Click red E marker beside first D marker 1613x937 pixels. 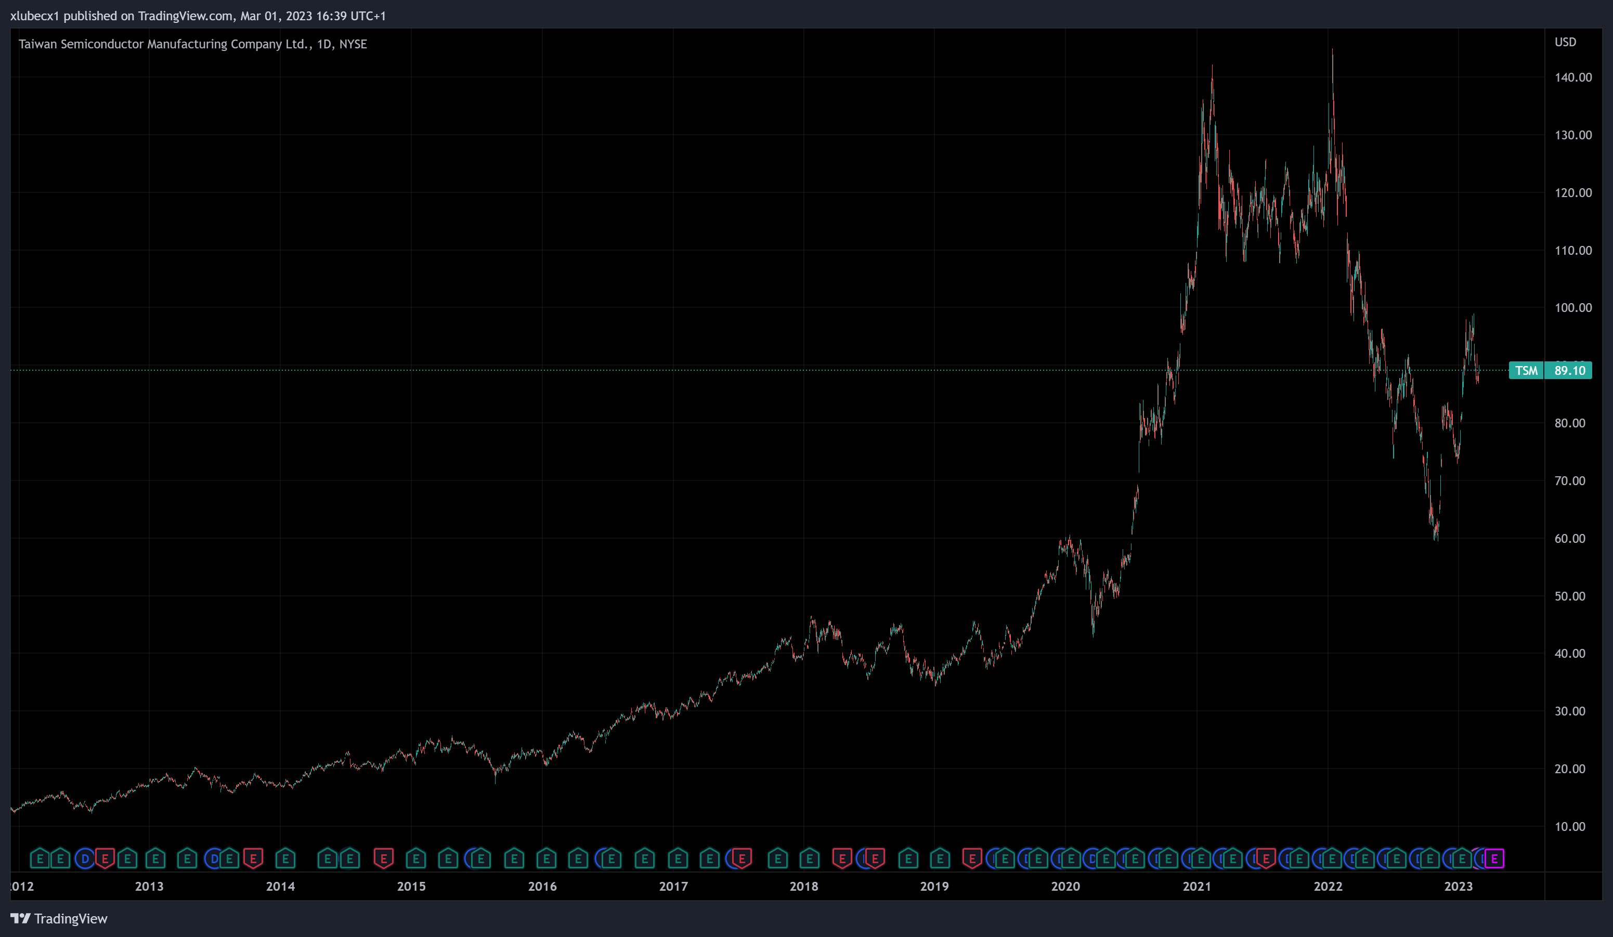[106, 858]
